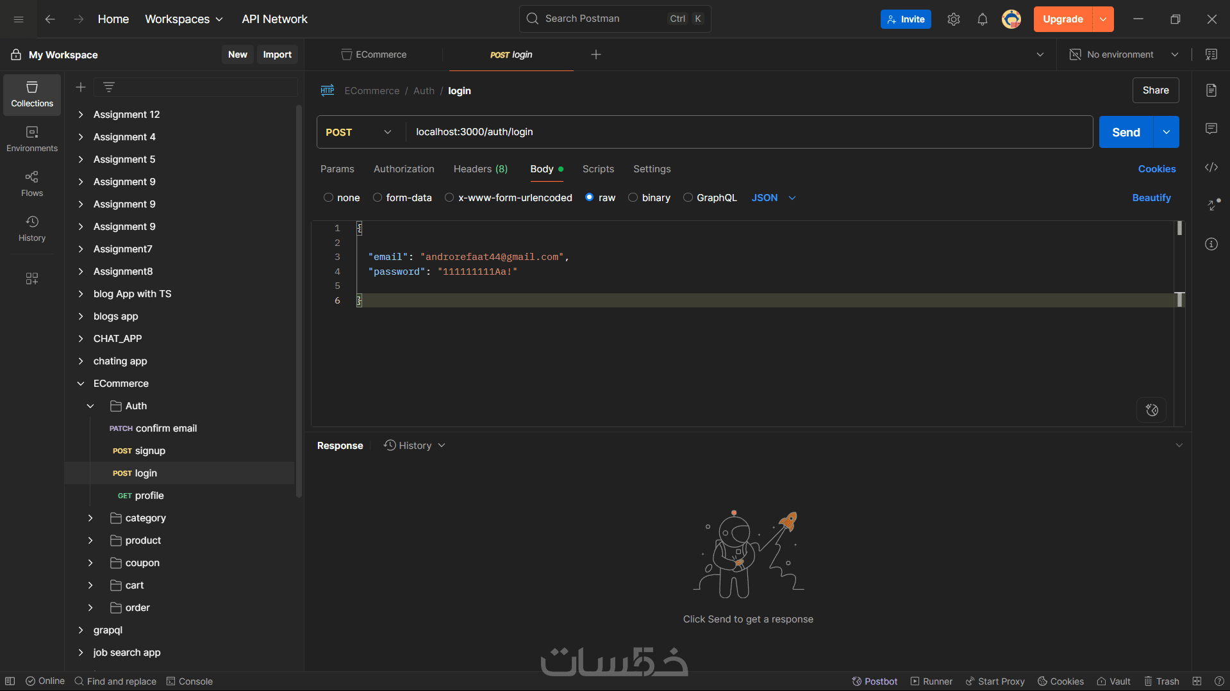The height and width of the screenshot is (691, 1230).
Task: Switch to the Settings tab
Action: 652,169
